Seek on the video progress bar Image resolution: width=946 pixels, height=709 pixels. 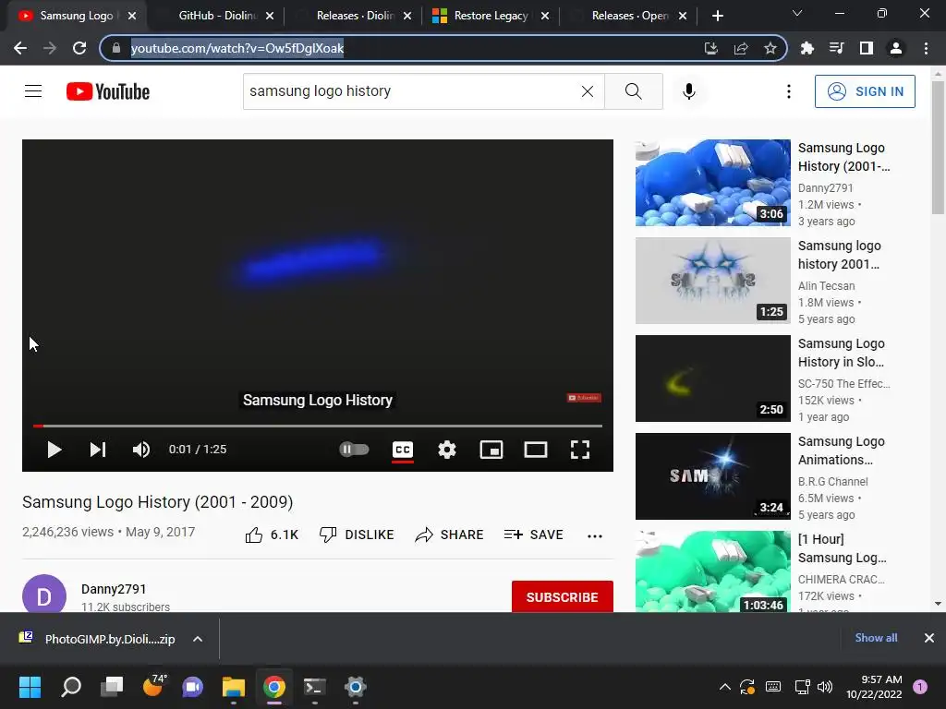(318, 426)
